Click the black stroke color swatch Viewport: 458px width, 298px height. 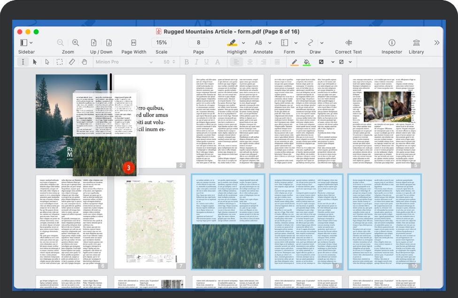[x=321, y=62]
